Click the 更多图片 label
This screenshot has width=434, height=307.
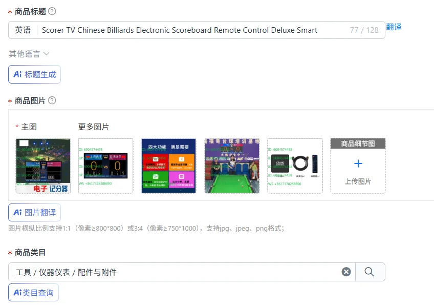[x=94, y=127]
